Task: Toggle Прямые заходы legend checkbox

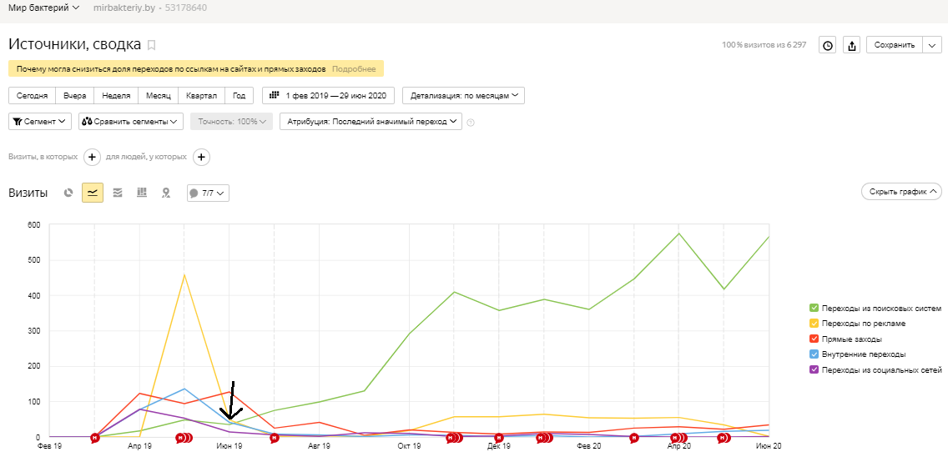Action: click(x=814, y=339)
